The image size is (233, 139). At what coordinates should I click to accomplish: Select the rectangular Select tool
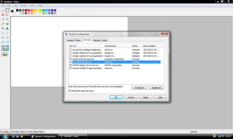7,10
